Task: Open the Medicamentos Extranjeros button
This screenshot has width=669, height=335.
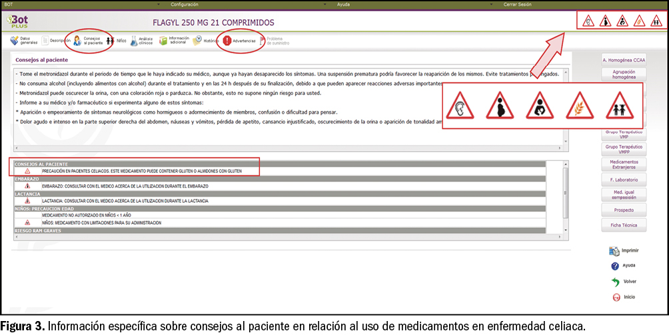Action: point(623,164)
